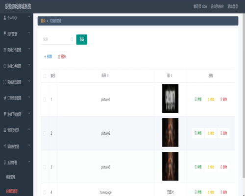
Task: Collapse the system management sidebar menu
Action: pos(17,163)
